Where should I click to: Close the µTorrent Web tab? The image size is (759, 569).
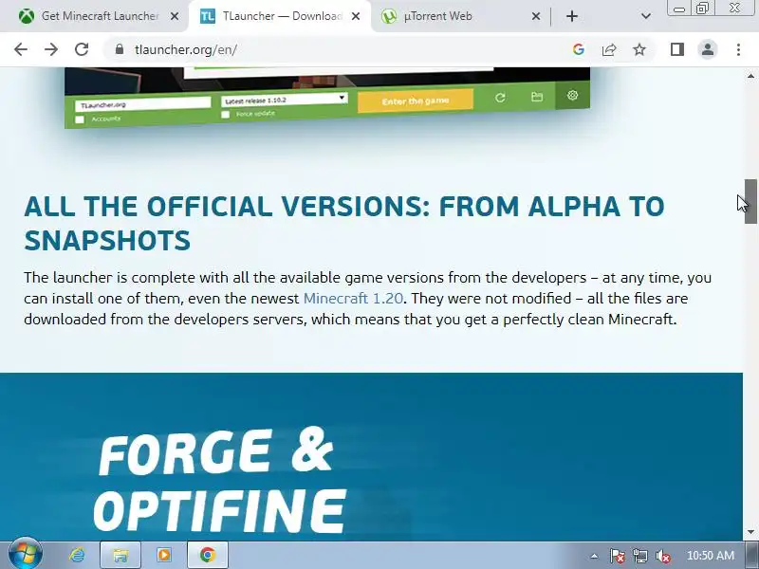click(x=536, y=16)
